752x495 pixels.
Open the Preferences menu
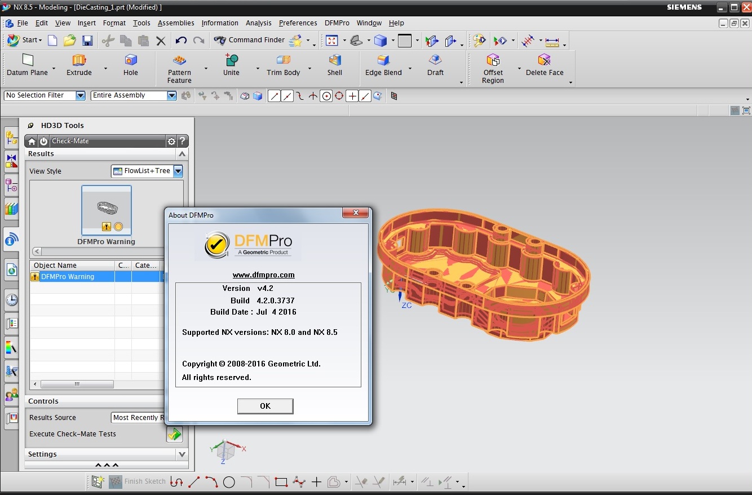(x=298, y=23)
